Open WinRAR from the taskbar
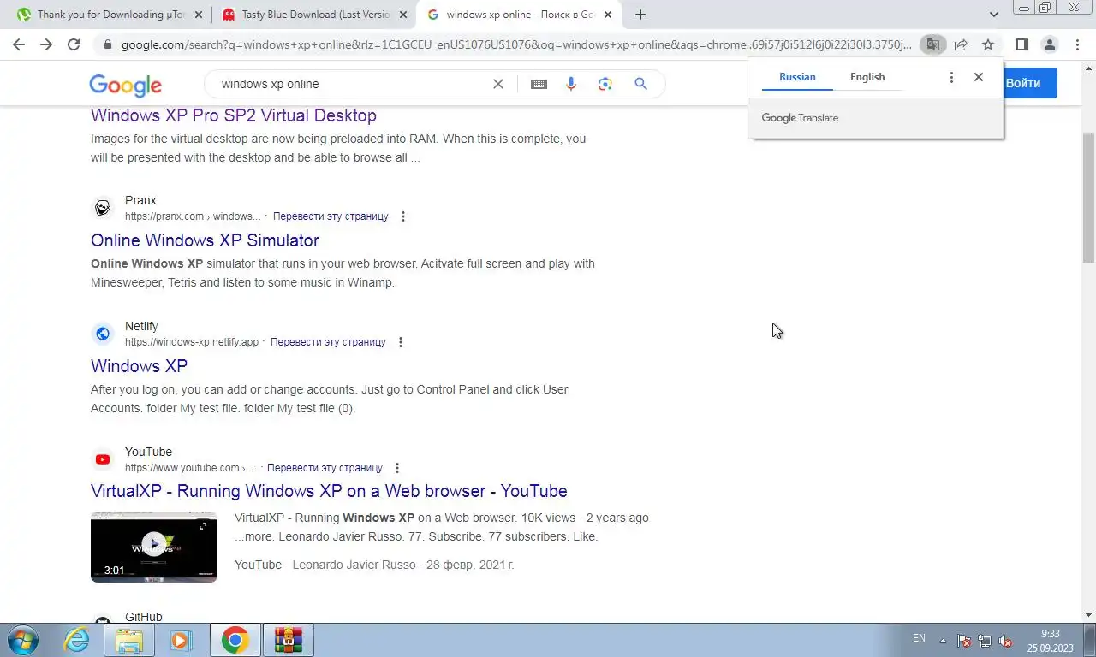Screen dimensions: 1096x657 click(289, 640)
